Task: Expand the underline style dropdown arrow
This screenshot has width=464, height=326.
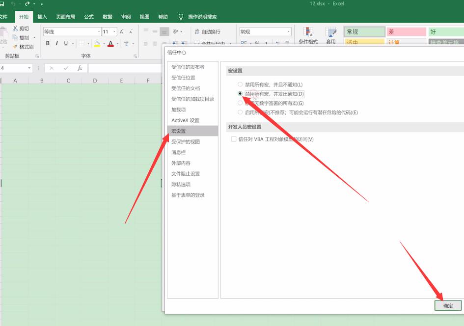Action: tap(73, 44)
